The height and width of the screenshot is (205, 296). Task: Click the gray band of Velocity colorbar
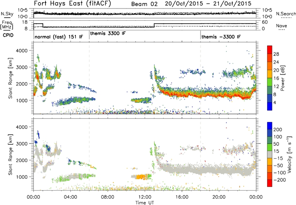270,155
